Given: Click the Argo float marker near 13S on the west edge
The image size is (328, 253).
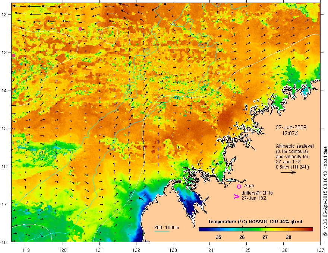Looking at the screenshot, I should point(13,55).
